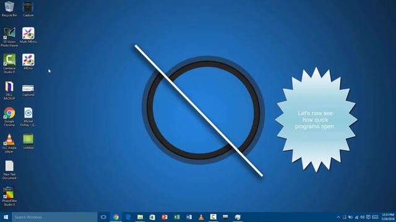Open the network icon in the system tray
Image resolution: width=396 pixels, height=222 pixels.
point(356,217)
